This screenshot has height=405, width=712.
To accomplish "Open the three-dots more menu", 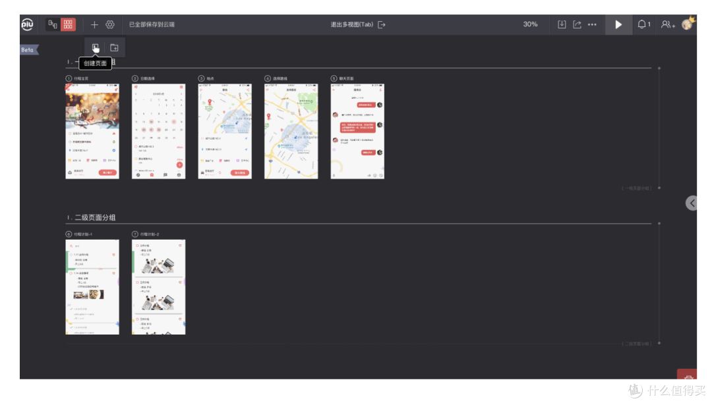I will tap(592, 24).
